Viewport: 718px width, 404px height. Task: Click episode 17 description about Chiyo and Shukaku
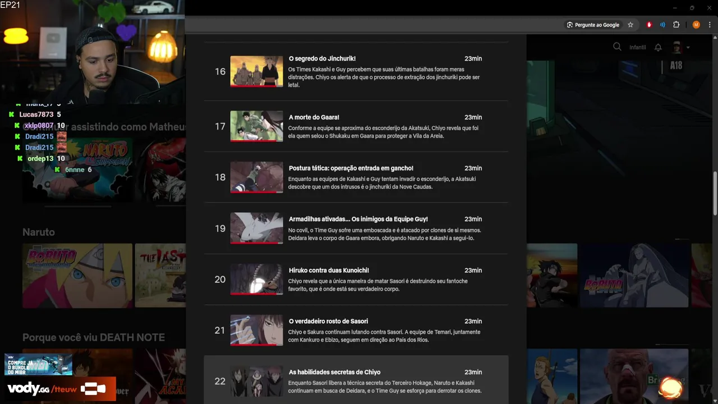pos(384,132)
